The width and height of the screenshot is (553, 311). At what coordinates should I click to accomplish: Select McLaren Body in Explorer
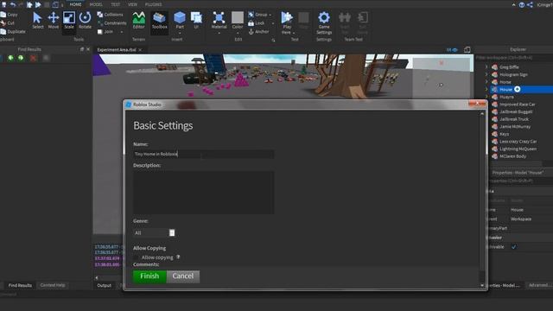[x=512, y=156]
